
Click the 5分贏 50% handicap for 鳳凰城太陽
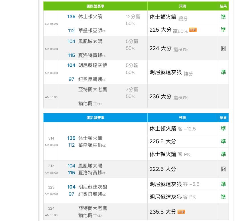tap(132, 45)
